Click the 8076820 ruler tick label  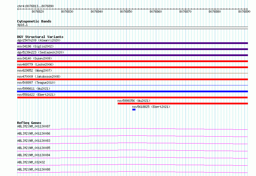tap(38, 12)
